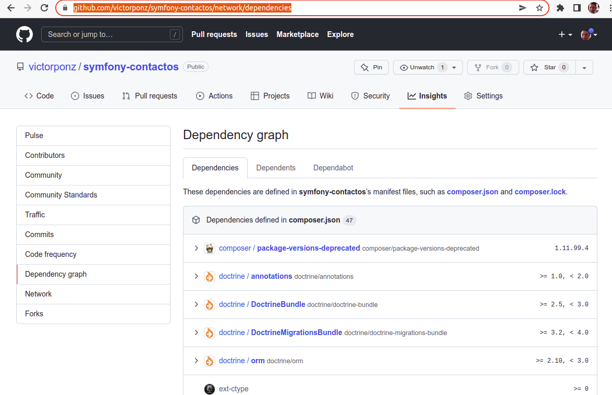Reload the page with the refresh icon
Screen dimensions: 612x395
[44, 8]
